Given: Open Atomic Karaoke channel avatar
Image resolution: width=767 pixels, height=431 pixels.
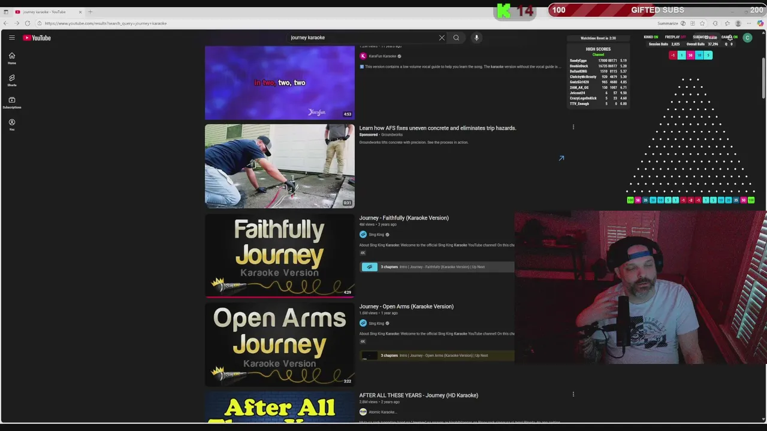Looking at the screenshot, I should 363,412.
